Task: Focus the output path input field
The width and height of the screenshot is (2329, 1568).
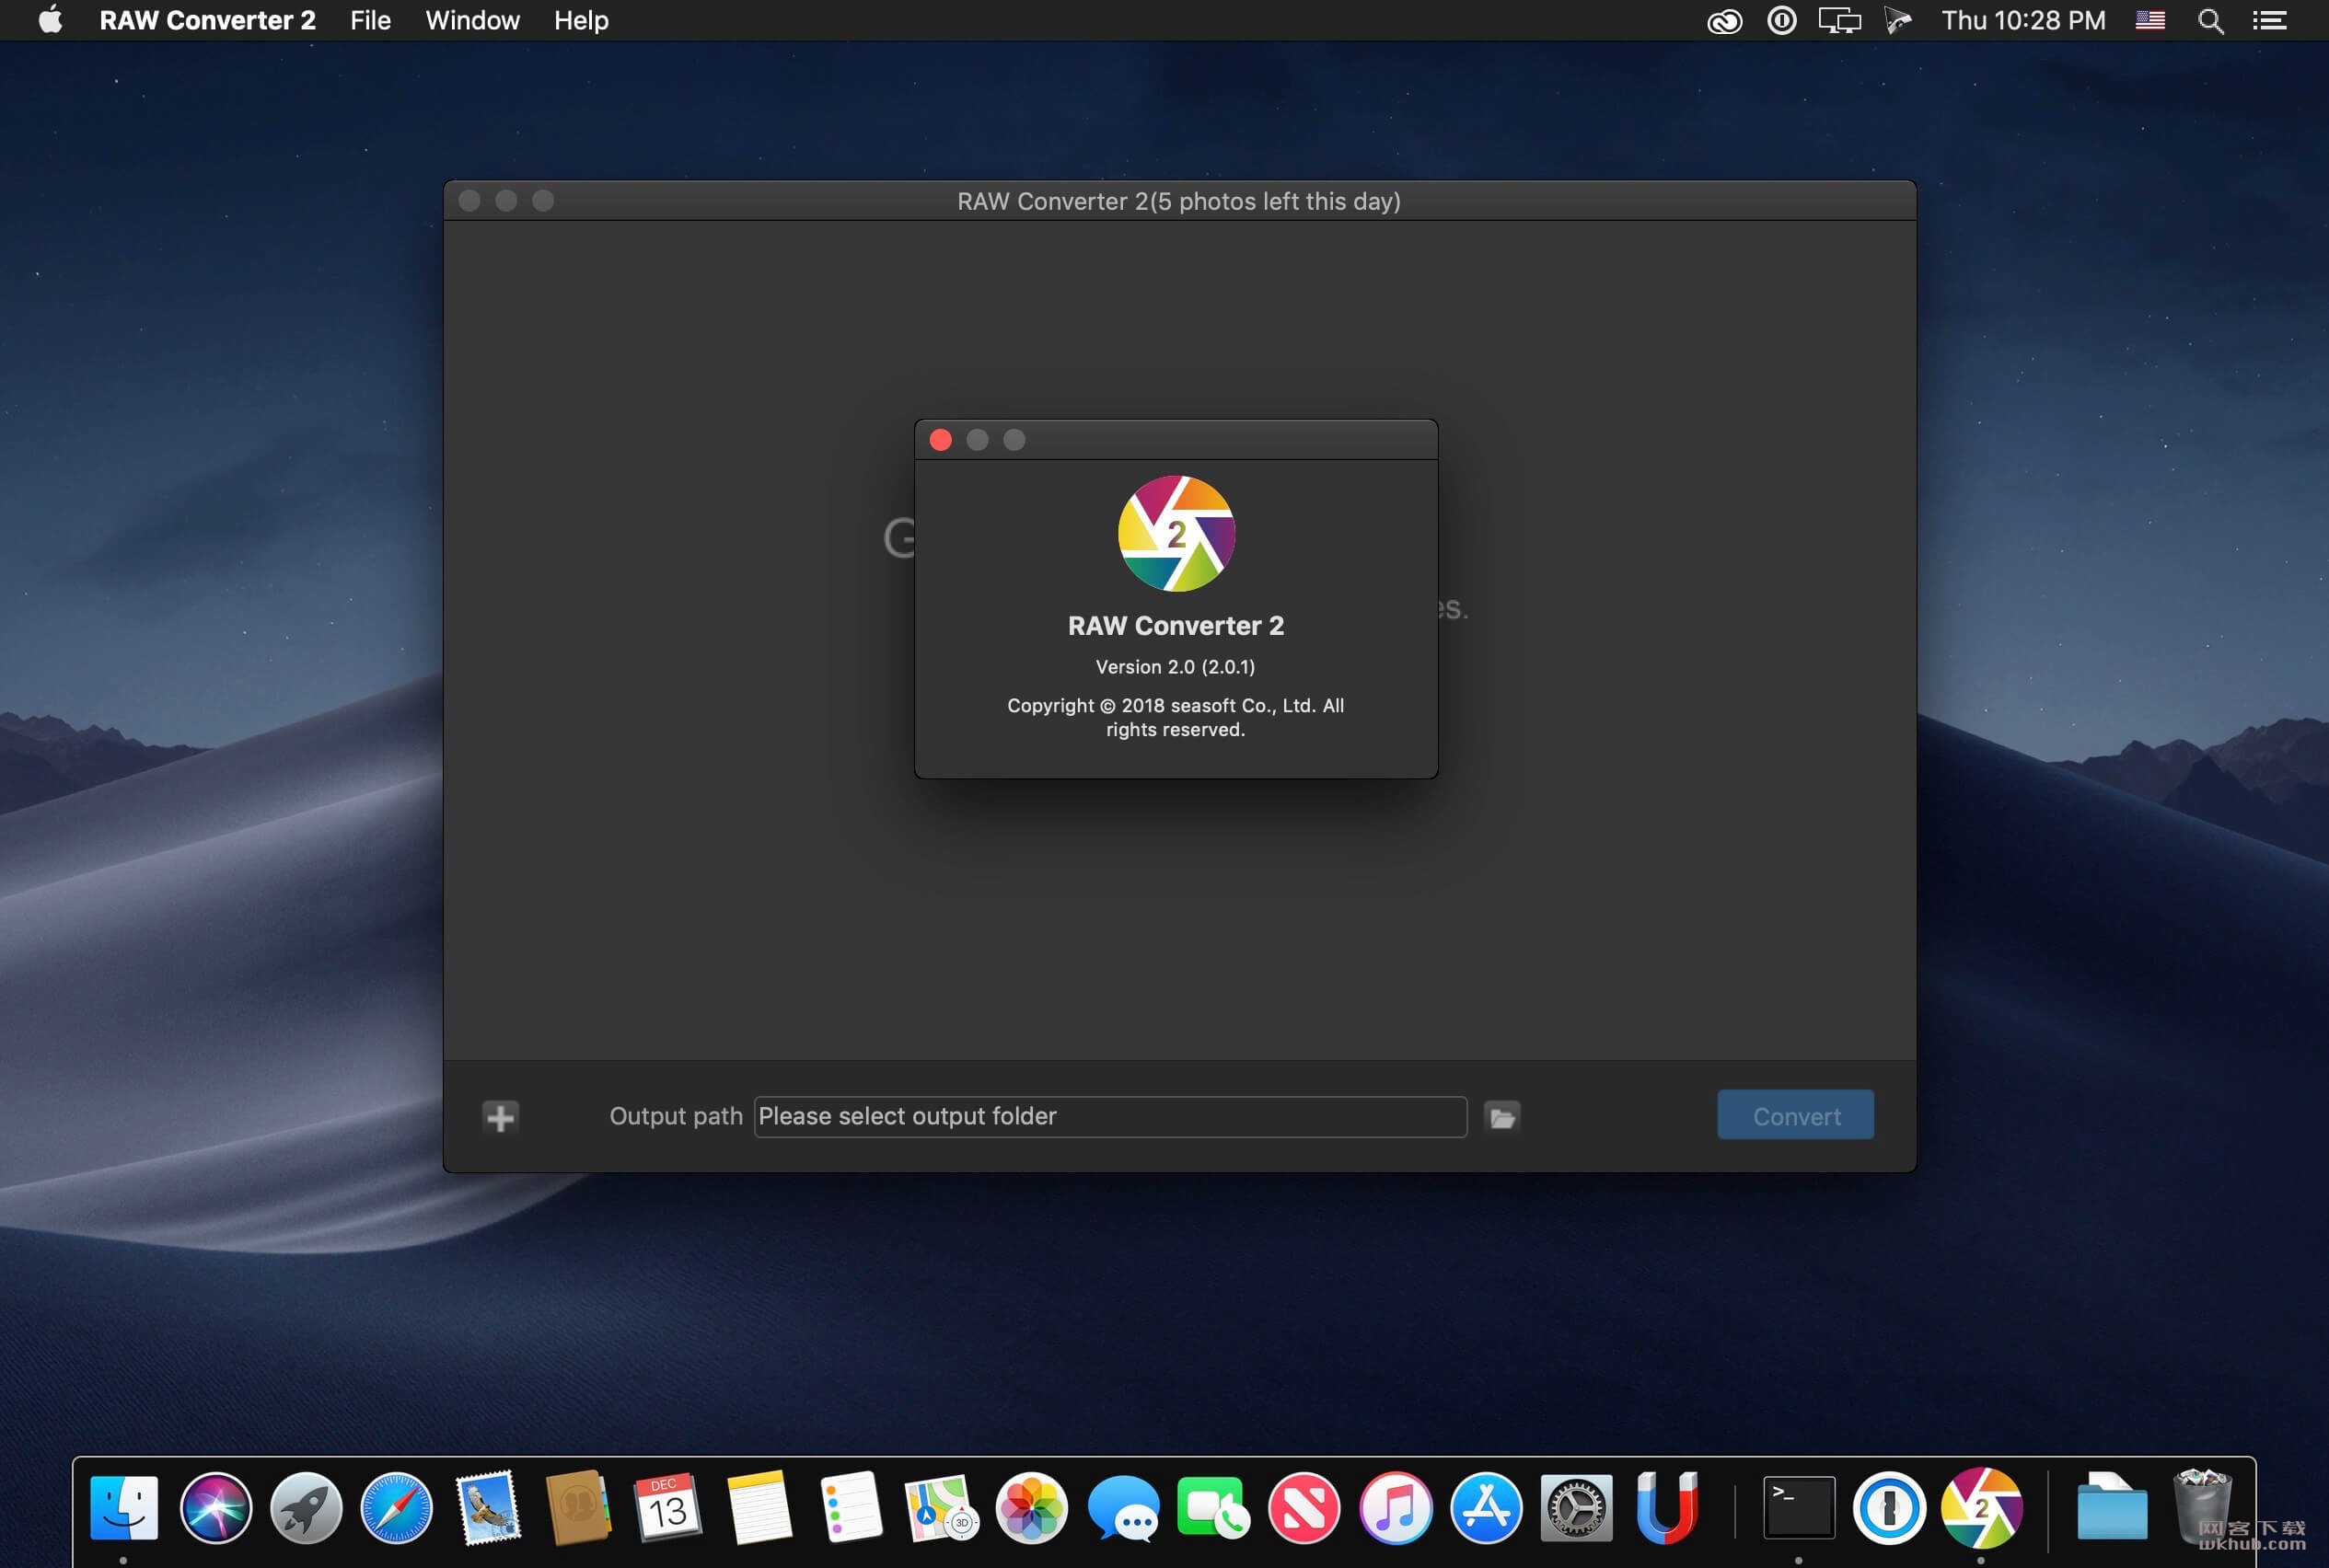Action: 1109,1116
